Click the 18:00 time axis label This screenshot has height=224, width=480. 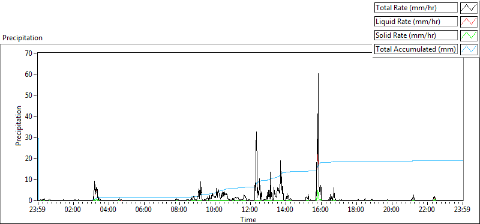pyautogui.click(x=356, y=210)
